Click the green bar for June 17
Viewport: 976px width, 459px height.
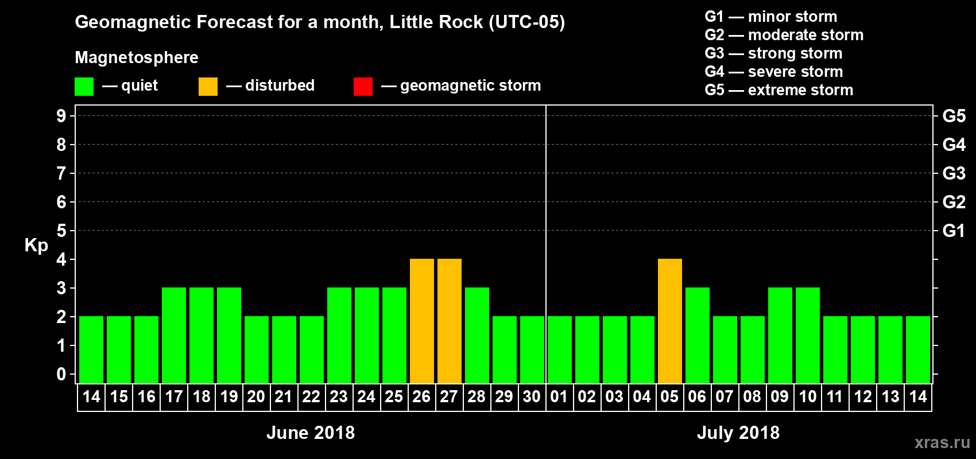tap(174, 335)
